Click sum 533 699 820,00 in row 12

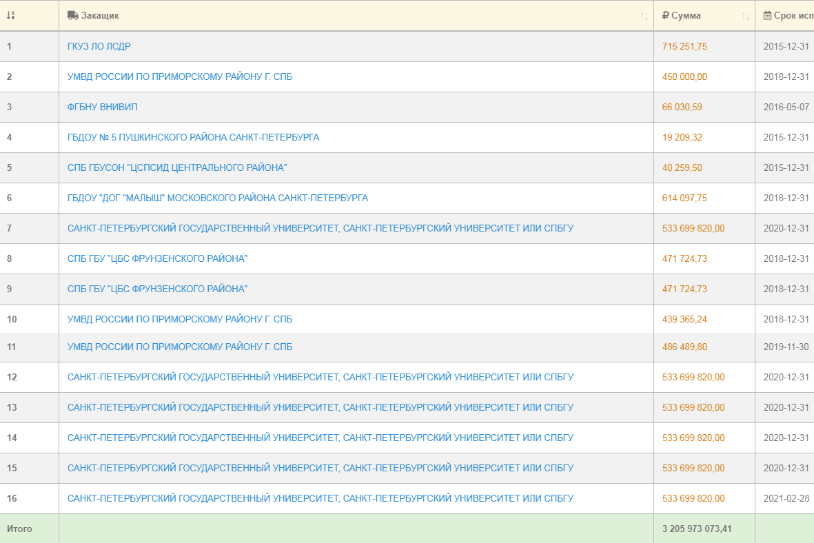coord(693,377)
